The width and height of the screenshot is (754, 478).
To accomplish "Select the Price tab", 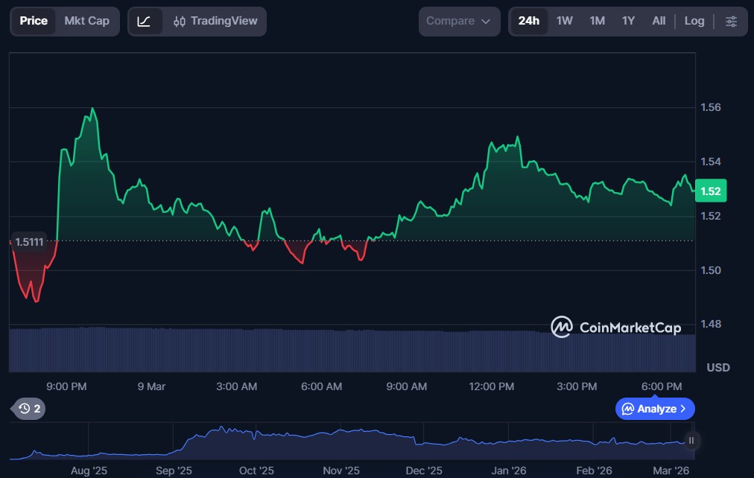I will (34, 21).
